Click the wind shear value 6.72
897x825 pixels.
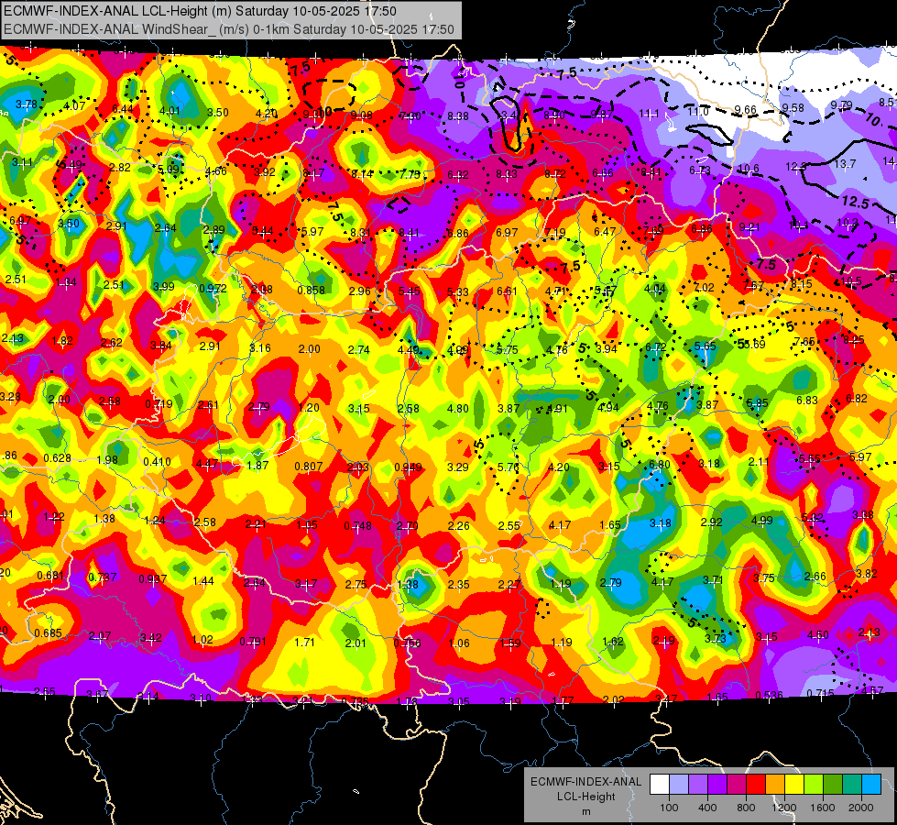pyautogui.click(x=656, y=346)
